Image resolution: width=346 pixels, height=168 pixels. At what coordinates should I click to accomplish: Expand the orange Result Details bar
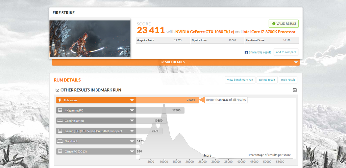pyautogui.click(x=176, y=62)
